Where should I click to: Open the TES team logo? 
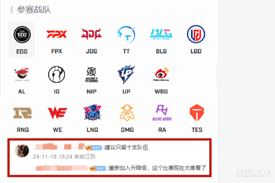197,113
